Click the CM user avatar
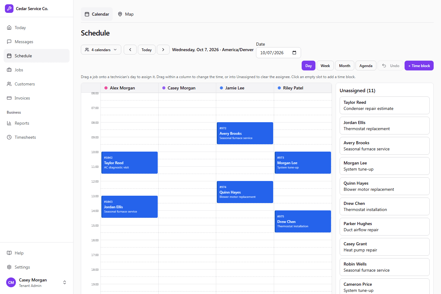This screenshot has height=294, width=441. coord(11,282)
